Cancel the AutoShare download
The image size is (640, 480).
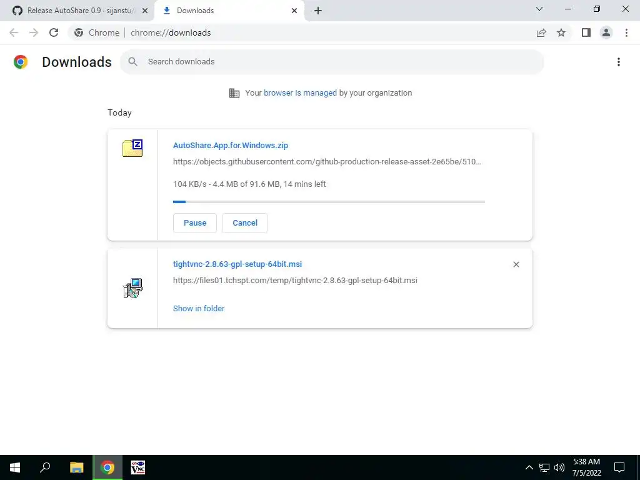(245, 223)
